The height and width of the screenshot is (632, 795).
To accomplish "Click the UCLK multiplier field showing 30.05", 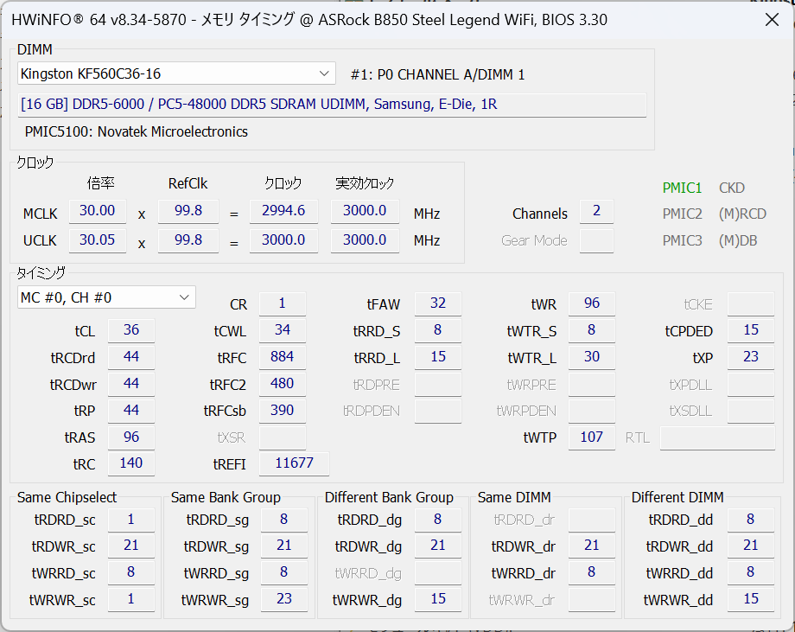I will [x=98, y=240].
